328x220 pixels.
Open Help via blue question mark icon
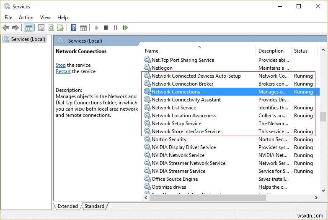click(73, 28)
